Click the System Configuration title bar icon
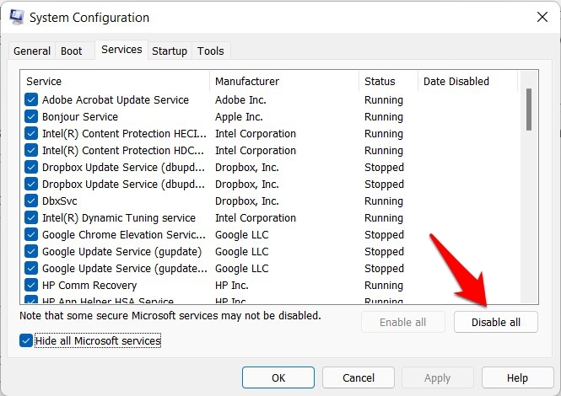This screenshot has width=561, height=396. click(x=17, y=17)
